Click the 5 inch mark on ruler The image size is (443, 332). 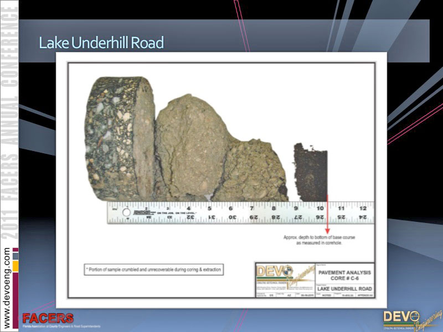[209, 209]
